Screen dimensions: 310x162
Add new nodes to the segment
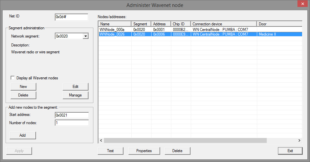pyautogui.click(x=22, y=135)
